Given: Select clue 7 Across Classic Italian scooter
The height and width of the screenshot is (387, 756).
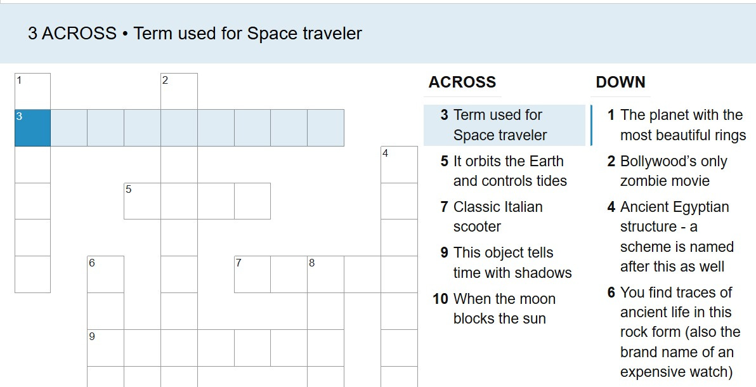Looking at the screenshot, I should (x=504, y=217).
